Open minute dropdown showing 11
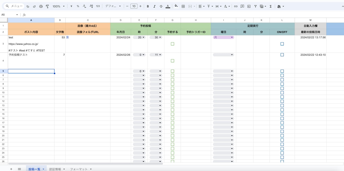The image size is (344, 171). (x=156, y=55)
